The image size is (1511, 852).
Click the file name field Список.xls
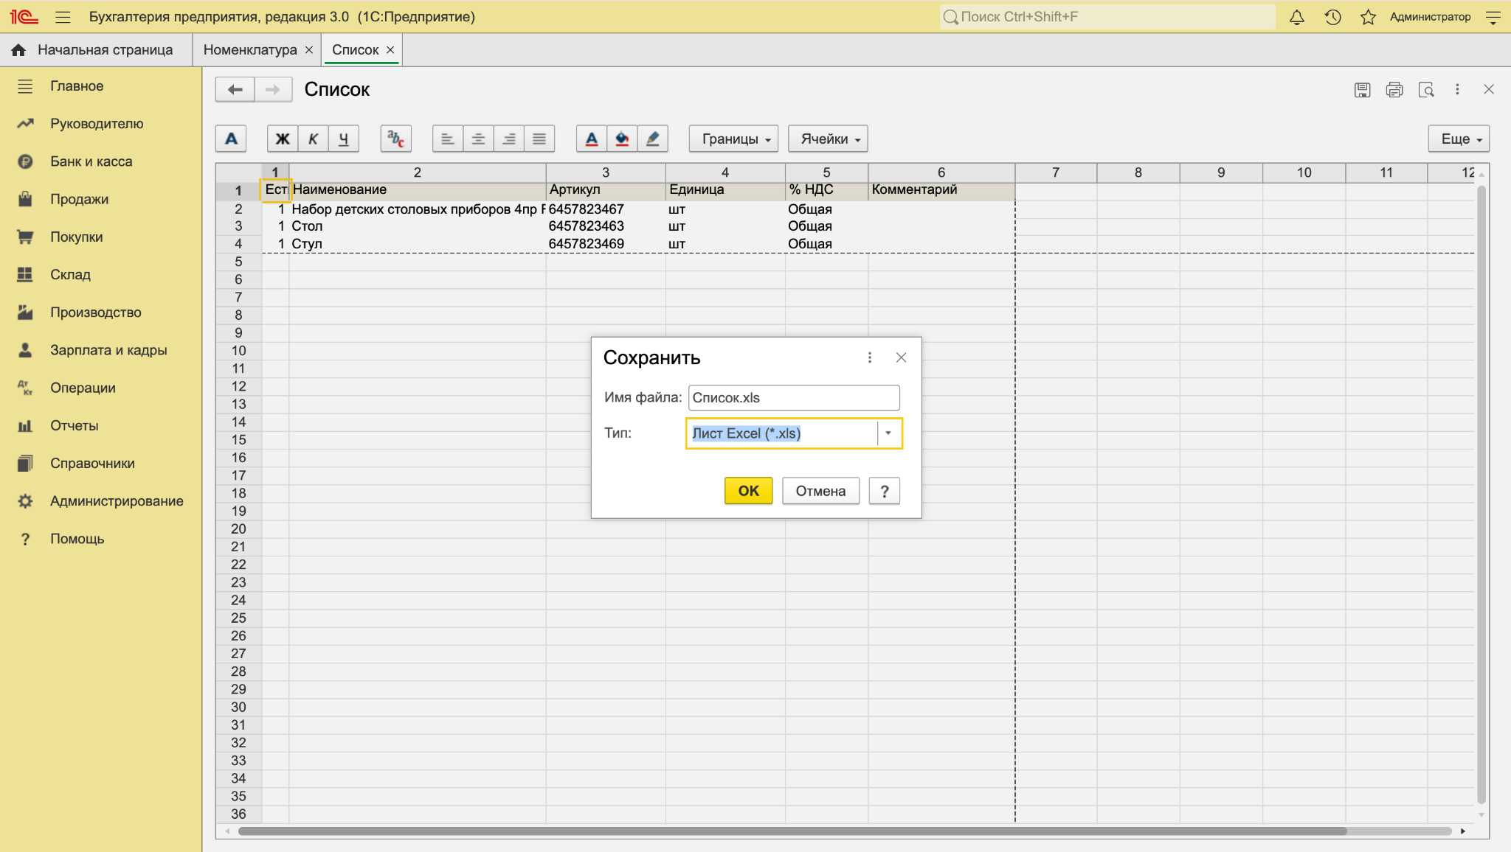point(794,397)
